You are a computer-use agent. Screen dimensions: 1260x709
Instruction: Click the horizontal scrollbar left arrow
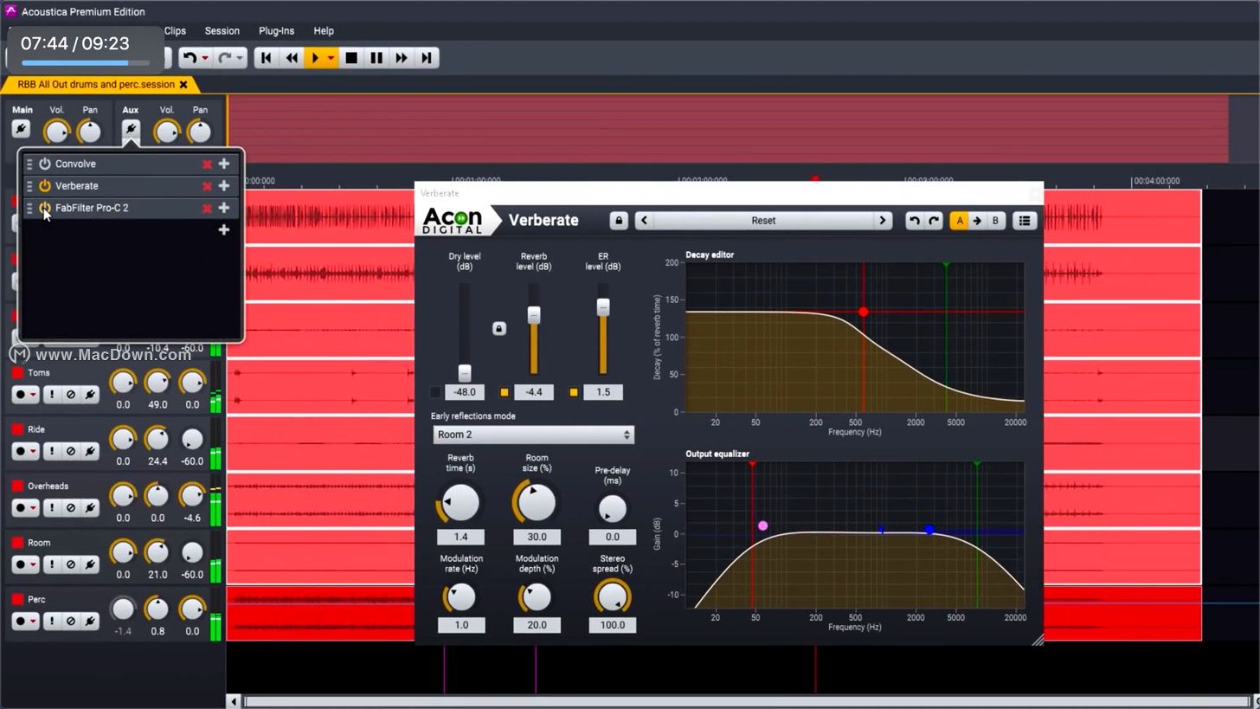[x=234, y=701]
